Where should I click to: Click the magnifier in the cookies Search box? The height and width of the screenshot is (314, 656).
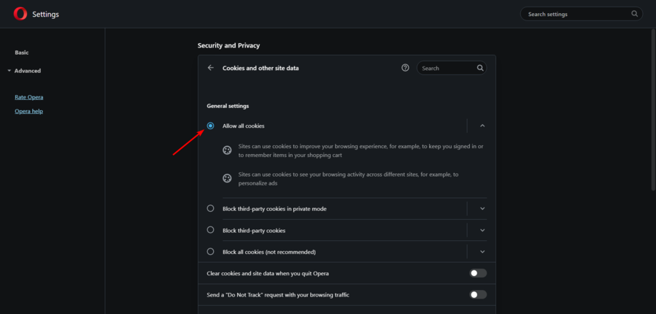(480, 68)
